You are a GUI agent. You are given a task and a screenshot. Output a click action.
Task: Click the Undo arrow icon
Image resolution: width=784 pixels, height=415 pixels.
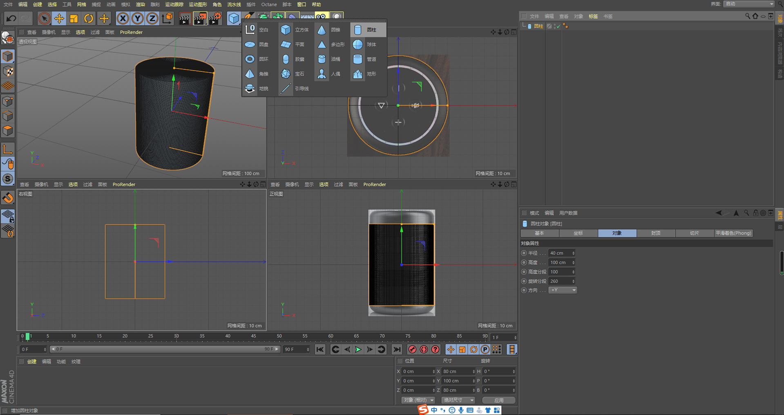point(11,18)
